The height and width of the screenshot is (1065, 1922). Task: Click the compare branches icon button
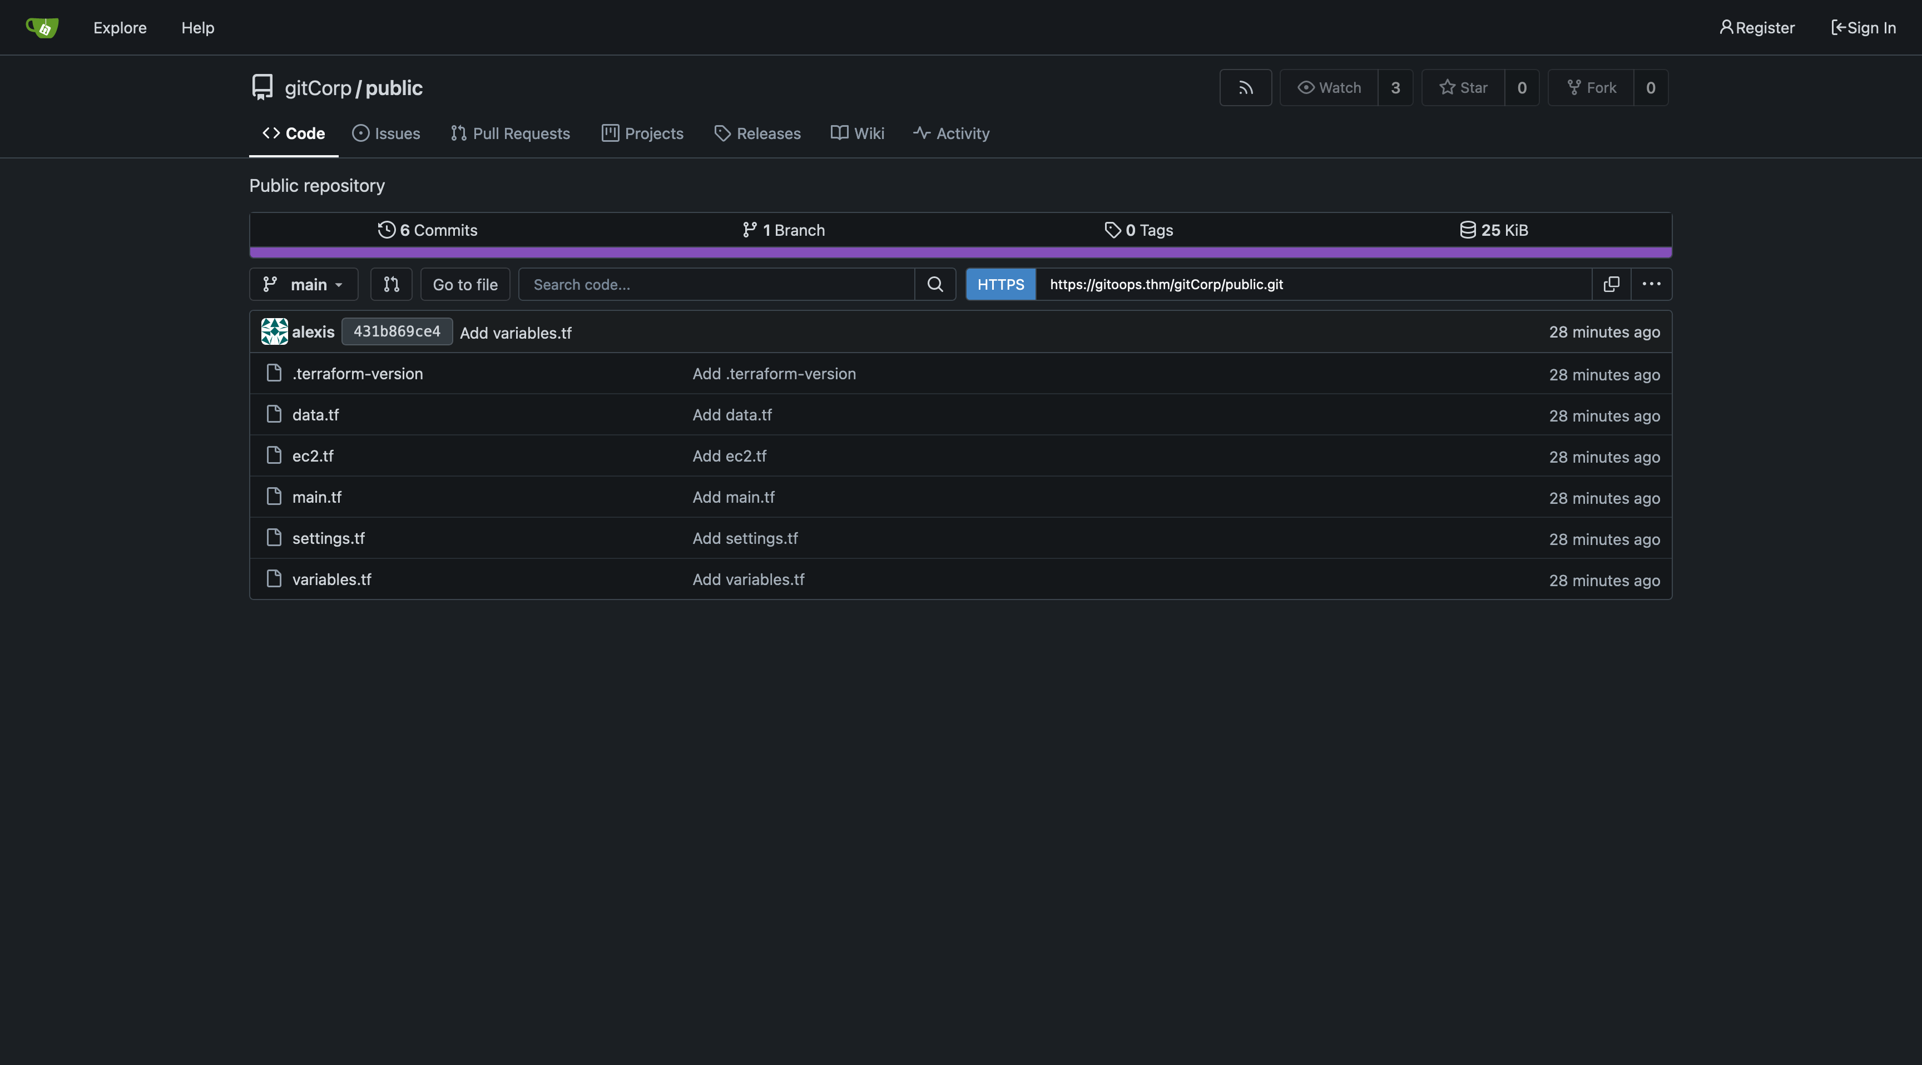(x=391, y=284)
